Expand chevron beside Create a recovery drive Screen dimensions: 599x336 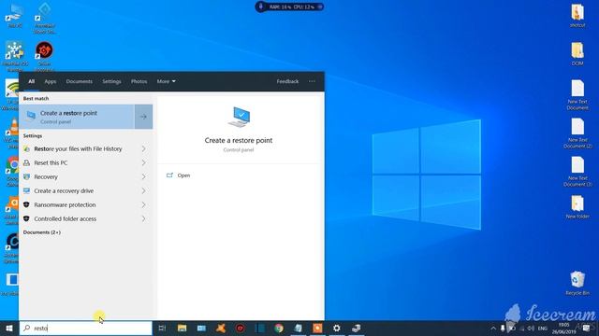tap(143, 190)
